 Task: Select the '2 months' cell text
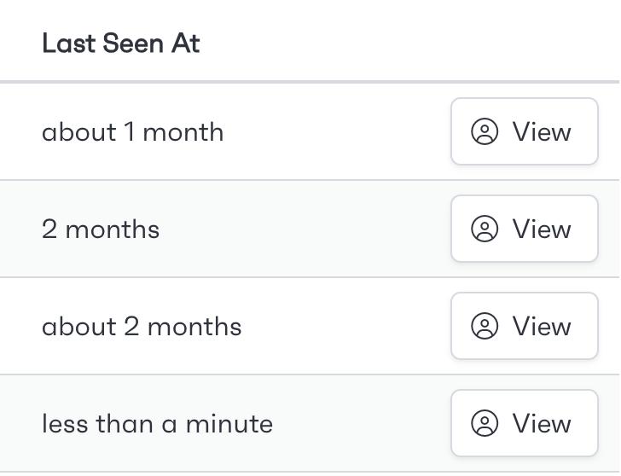click(101, 229)
